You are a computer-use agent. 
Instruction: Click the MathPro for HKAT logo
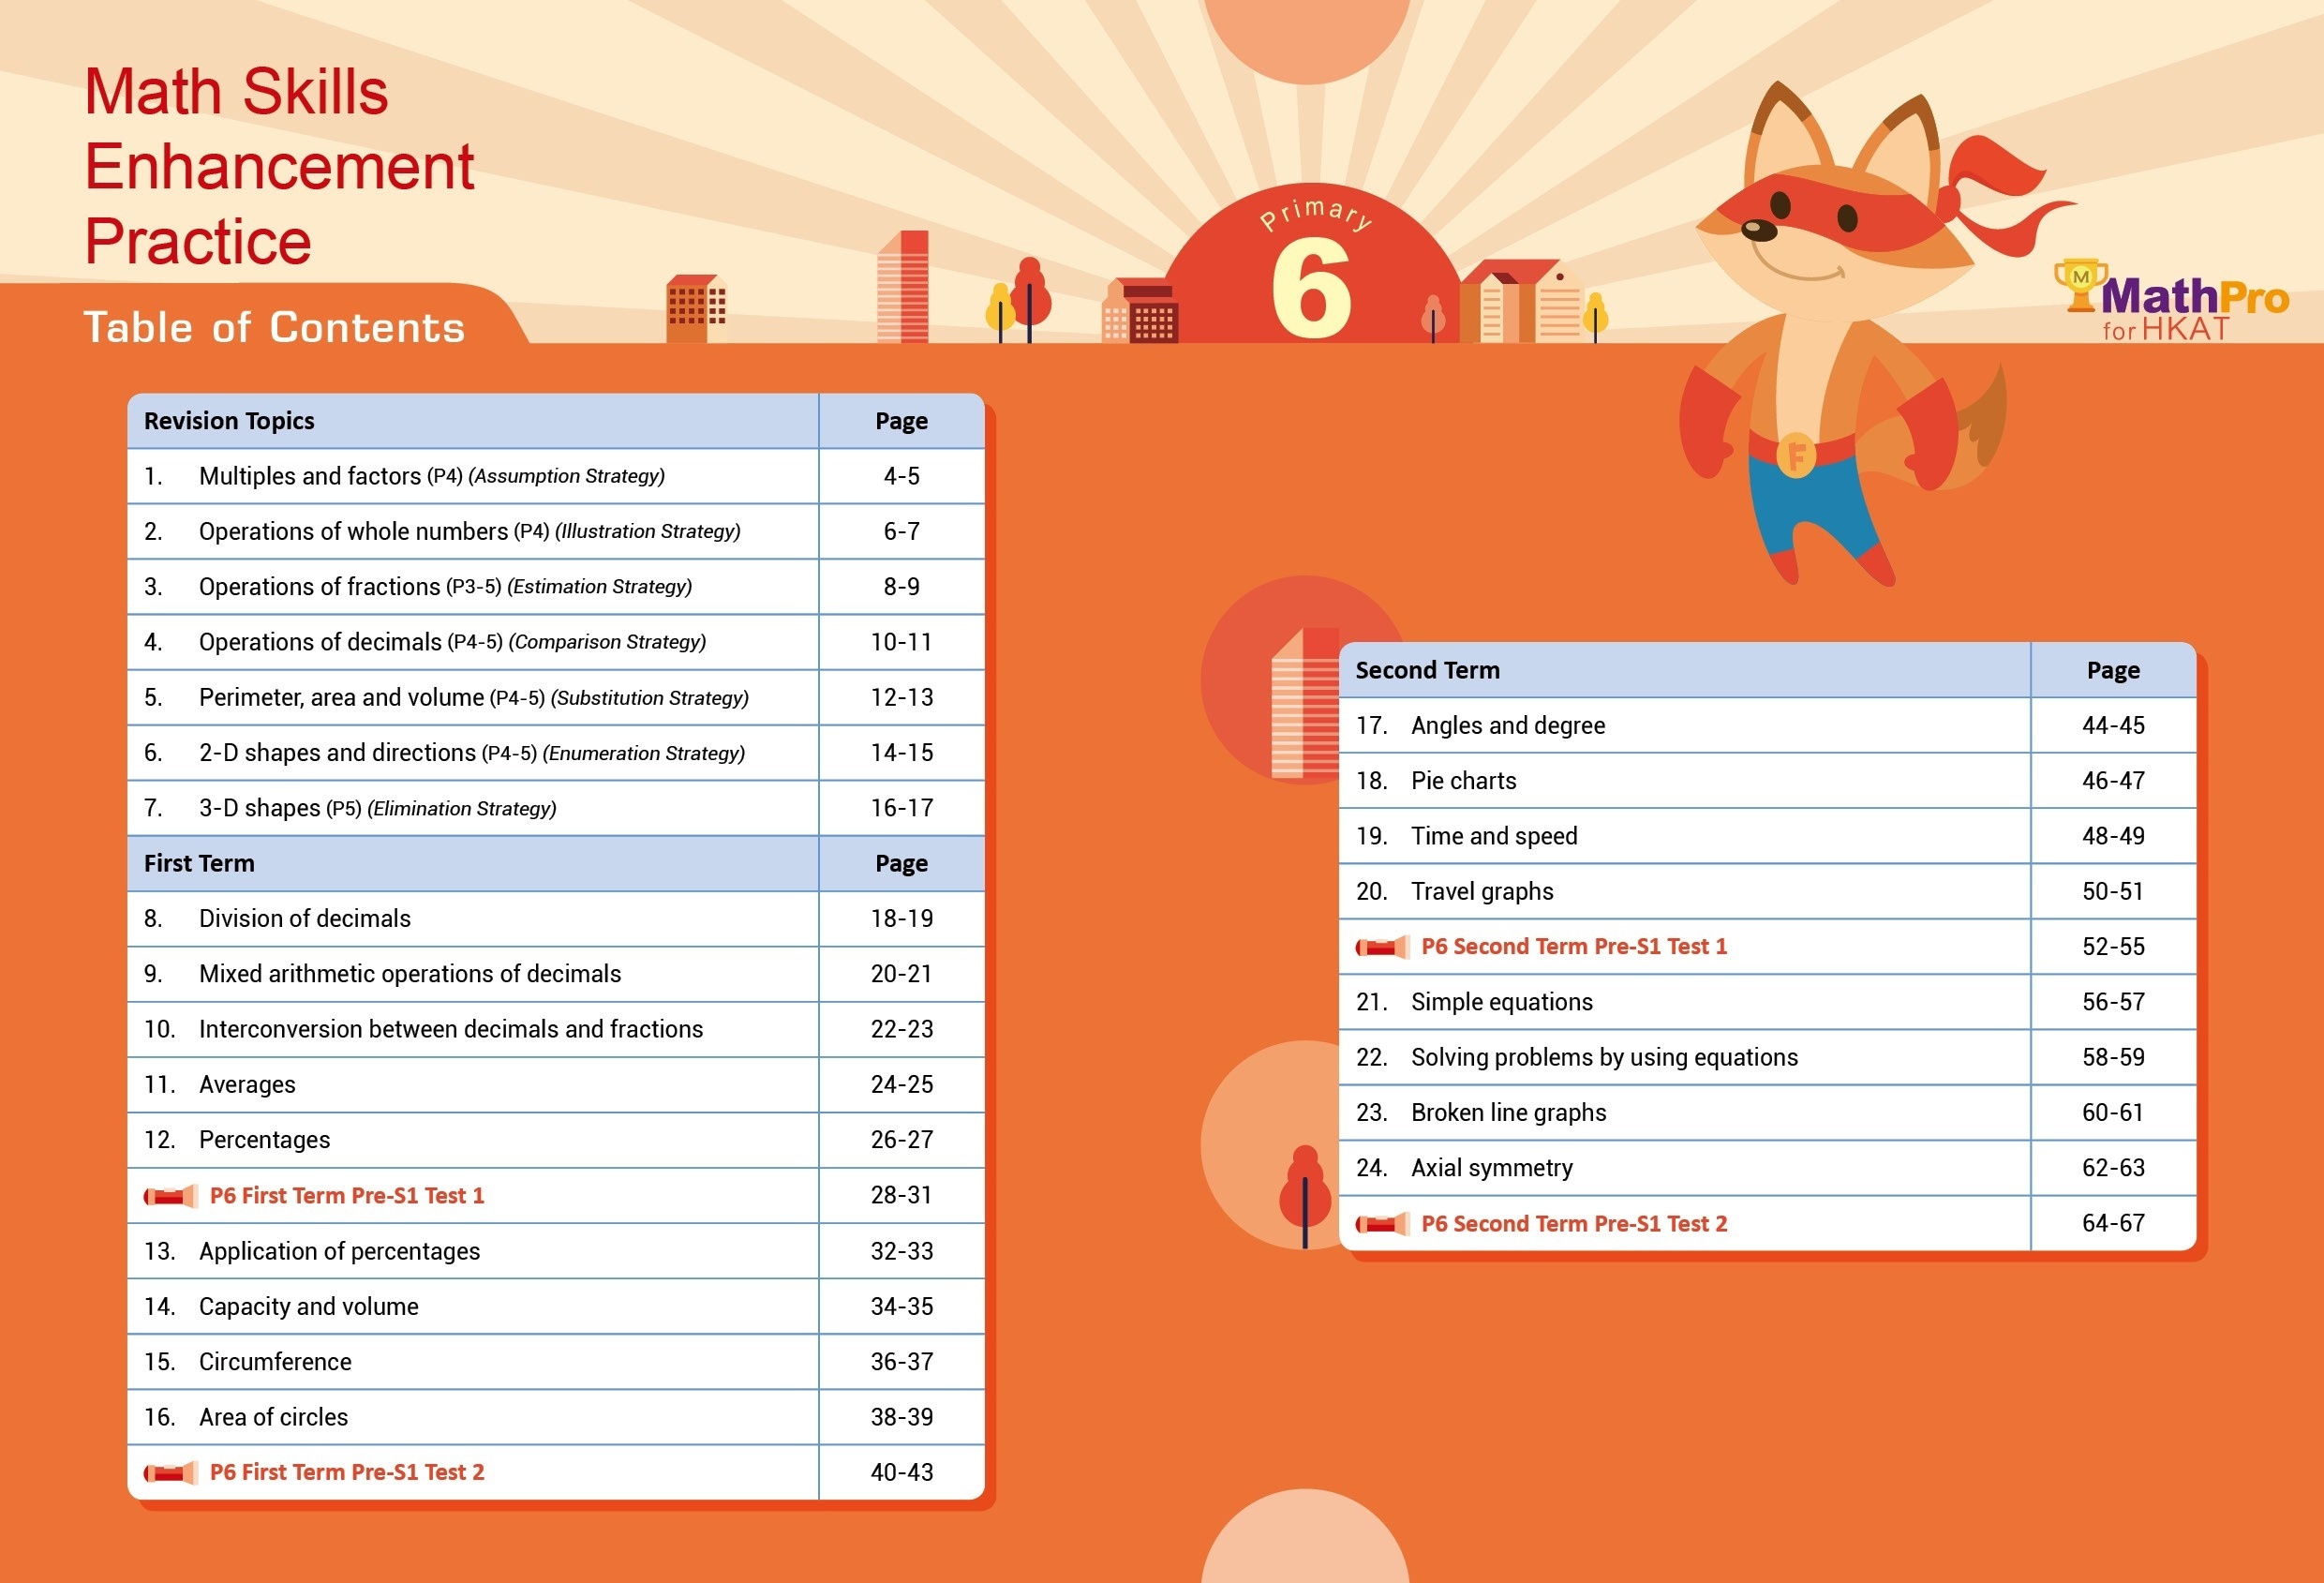tap(2171, 301)
